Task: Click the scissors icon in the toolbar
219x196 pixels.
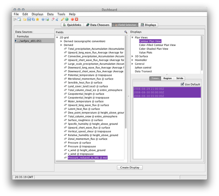Action: pos(57,19)
